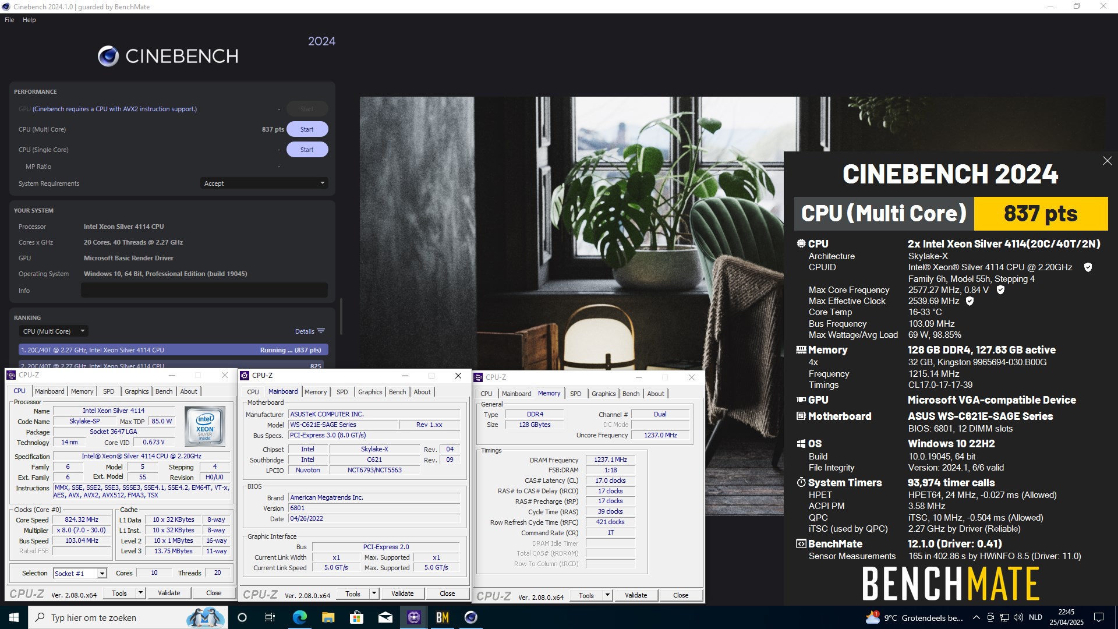Click Close in the CPU-Z Mainboard window
The image size is (1118, 629).
[x=447, y=594]
